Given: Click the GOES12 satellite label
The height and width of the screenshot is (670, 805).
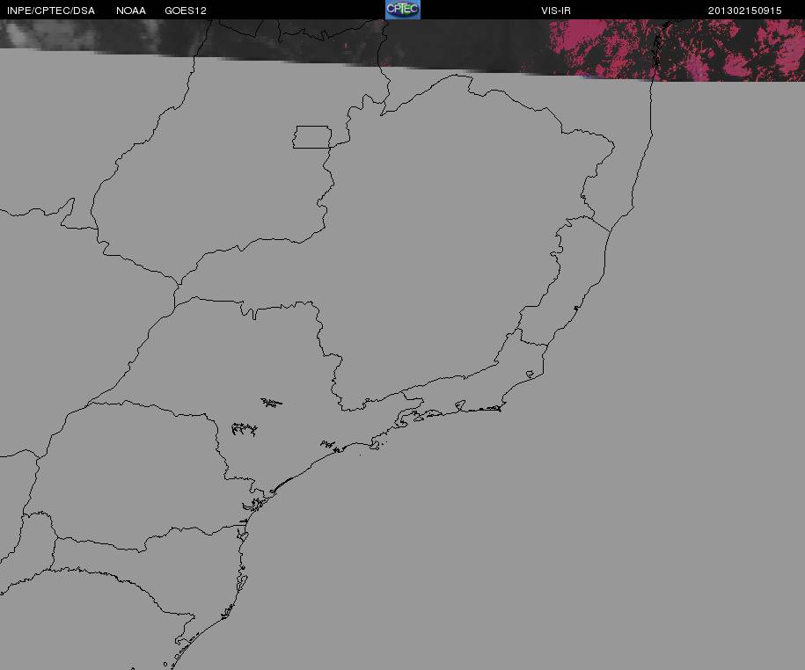Looking at the screenshot, I should click(x=186, y=11).
